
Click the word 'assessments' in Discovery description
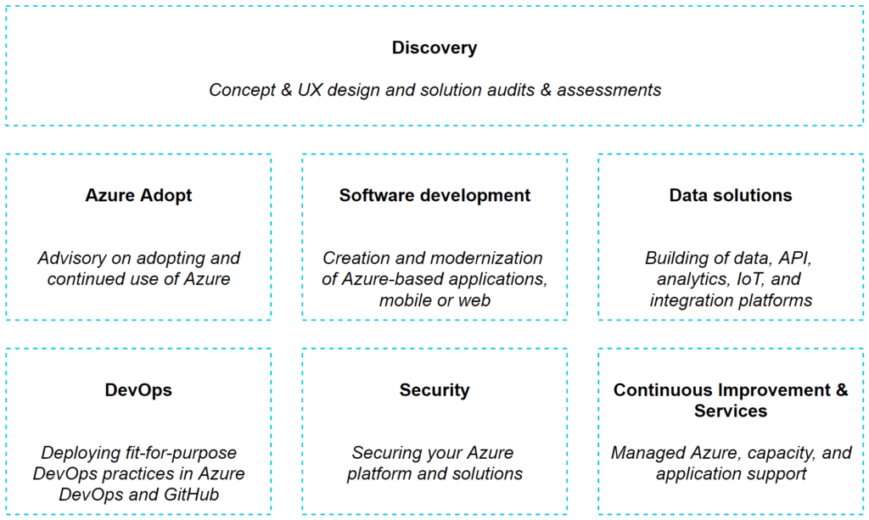click(608, 90)
